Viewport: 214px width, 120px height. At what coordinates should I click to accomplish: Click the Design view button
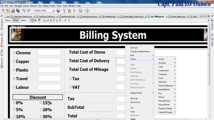[16, 20]
